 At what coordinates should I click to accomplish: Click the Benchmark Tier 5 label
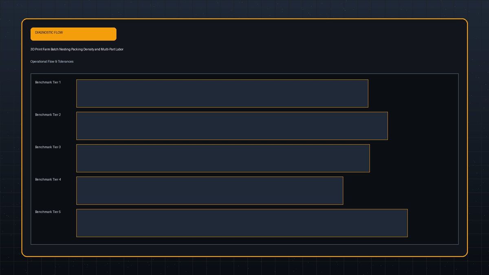click(48, 212)
